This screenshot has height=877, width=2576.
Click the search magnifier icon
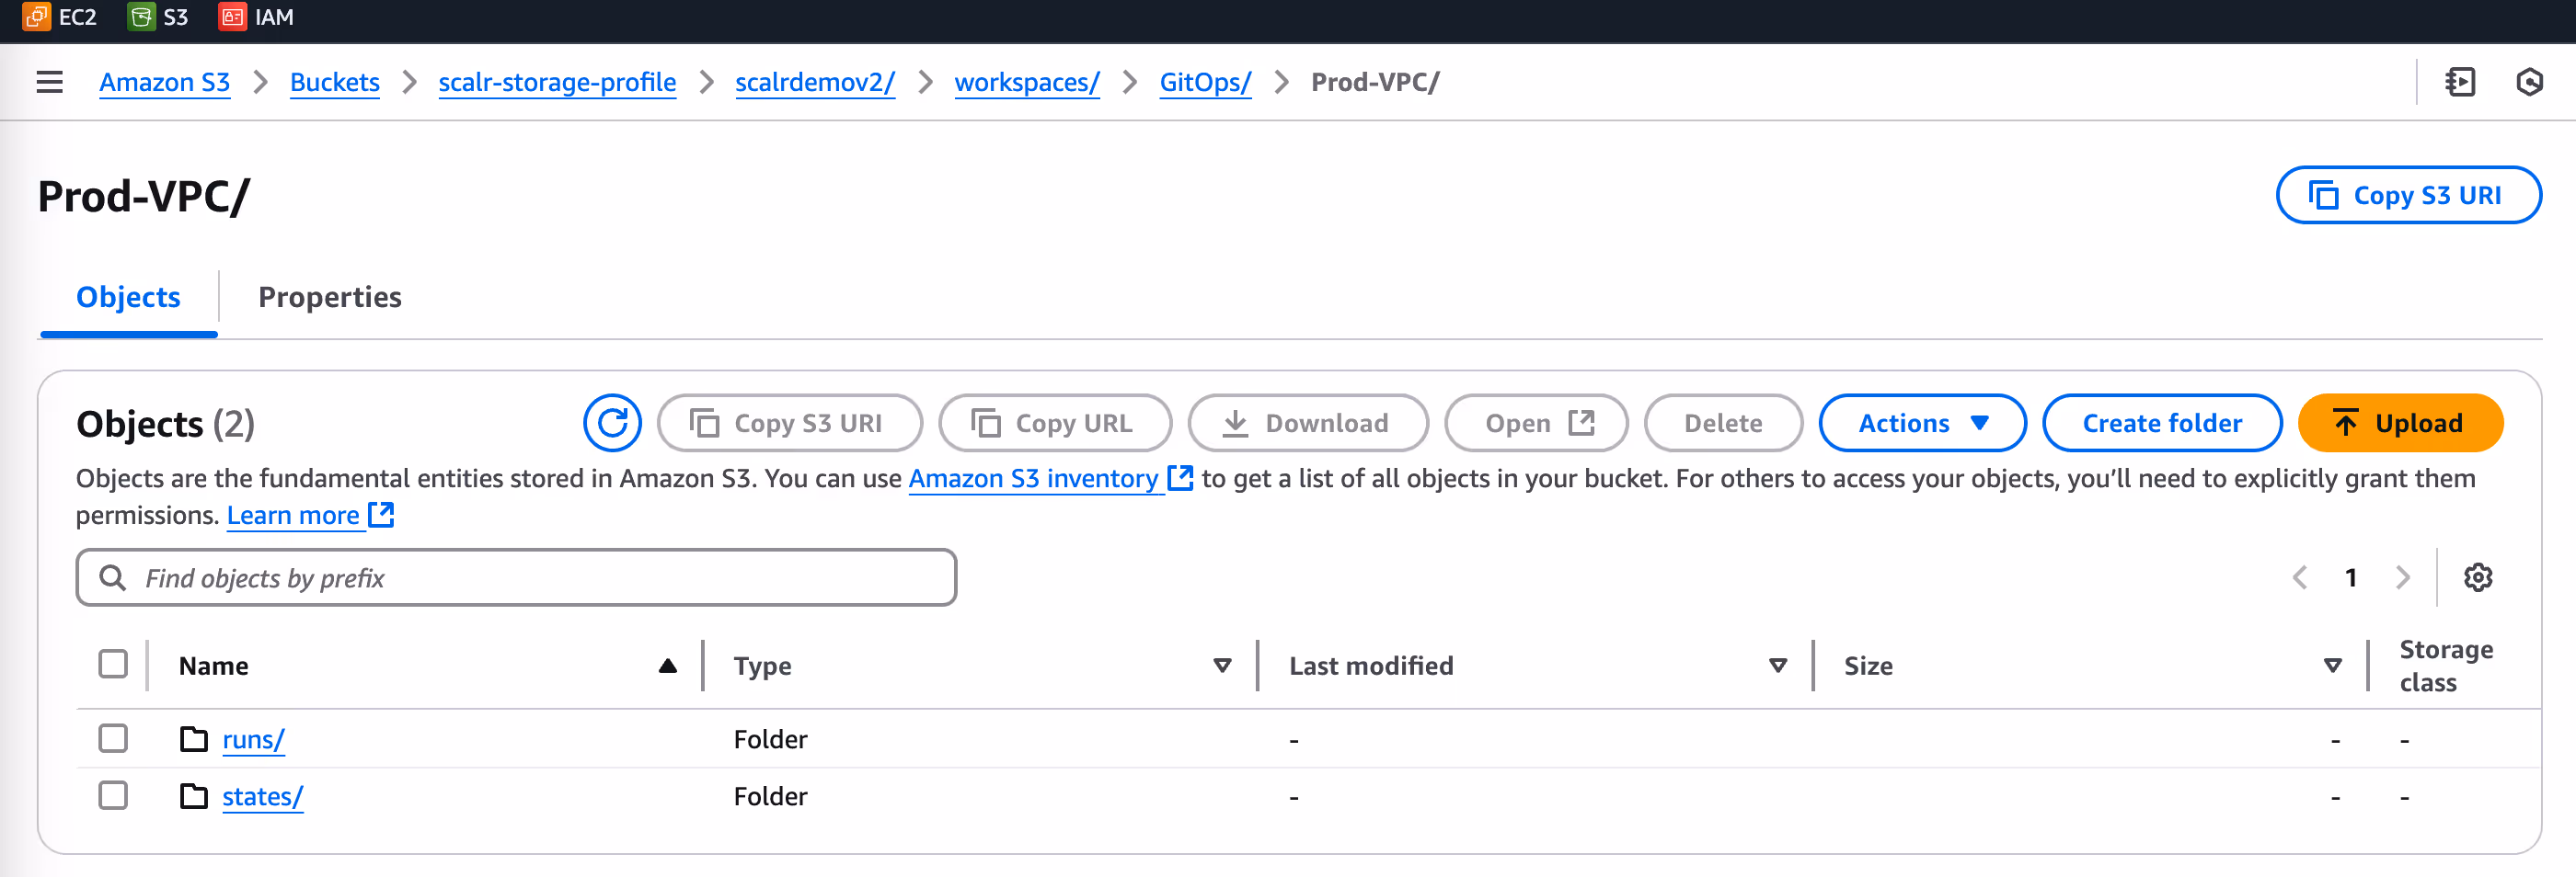[x=113, y=577]
